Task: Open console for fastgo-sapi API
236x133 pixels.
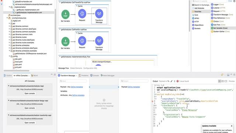Action: click(29, 108)
